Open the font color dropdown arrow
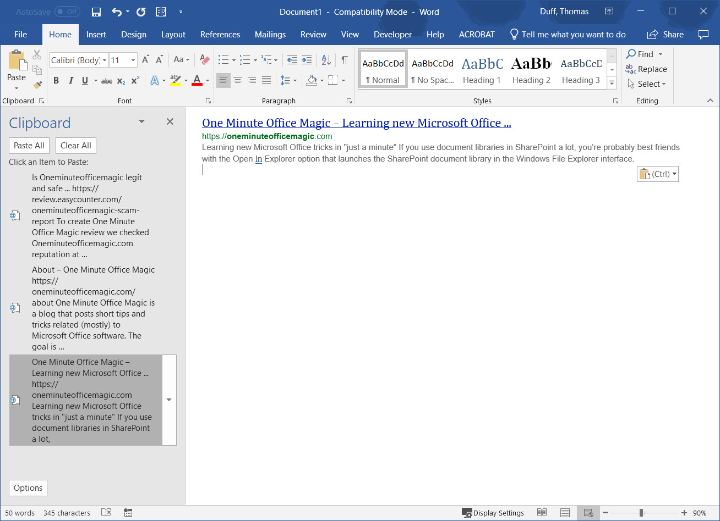Viewport: 720px width, 521px height. coord(207,81)
